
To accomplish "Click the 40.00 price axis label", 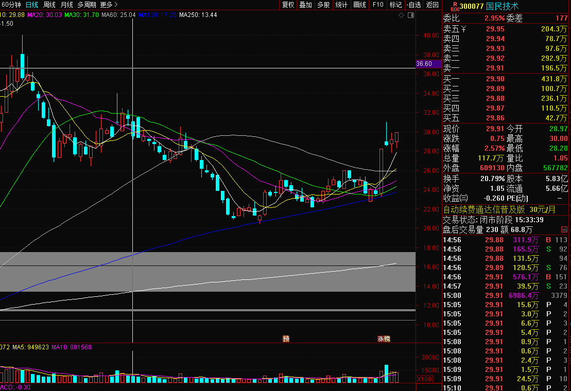I will point(431,35).
